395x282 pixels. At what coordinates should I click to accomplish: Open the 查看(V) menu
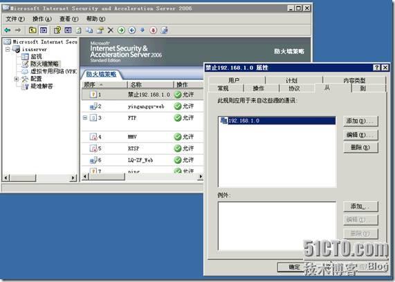click(x=68, y=19)
